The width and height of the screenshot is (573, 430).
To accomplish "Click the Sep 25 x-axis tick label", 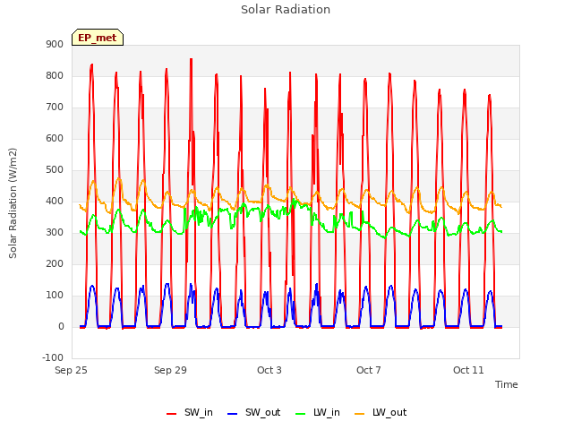I will click(71, 370).
